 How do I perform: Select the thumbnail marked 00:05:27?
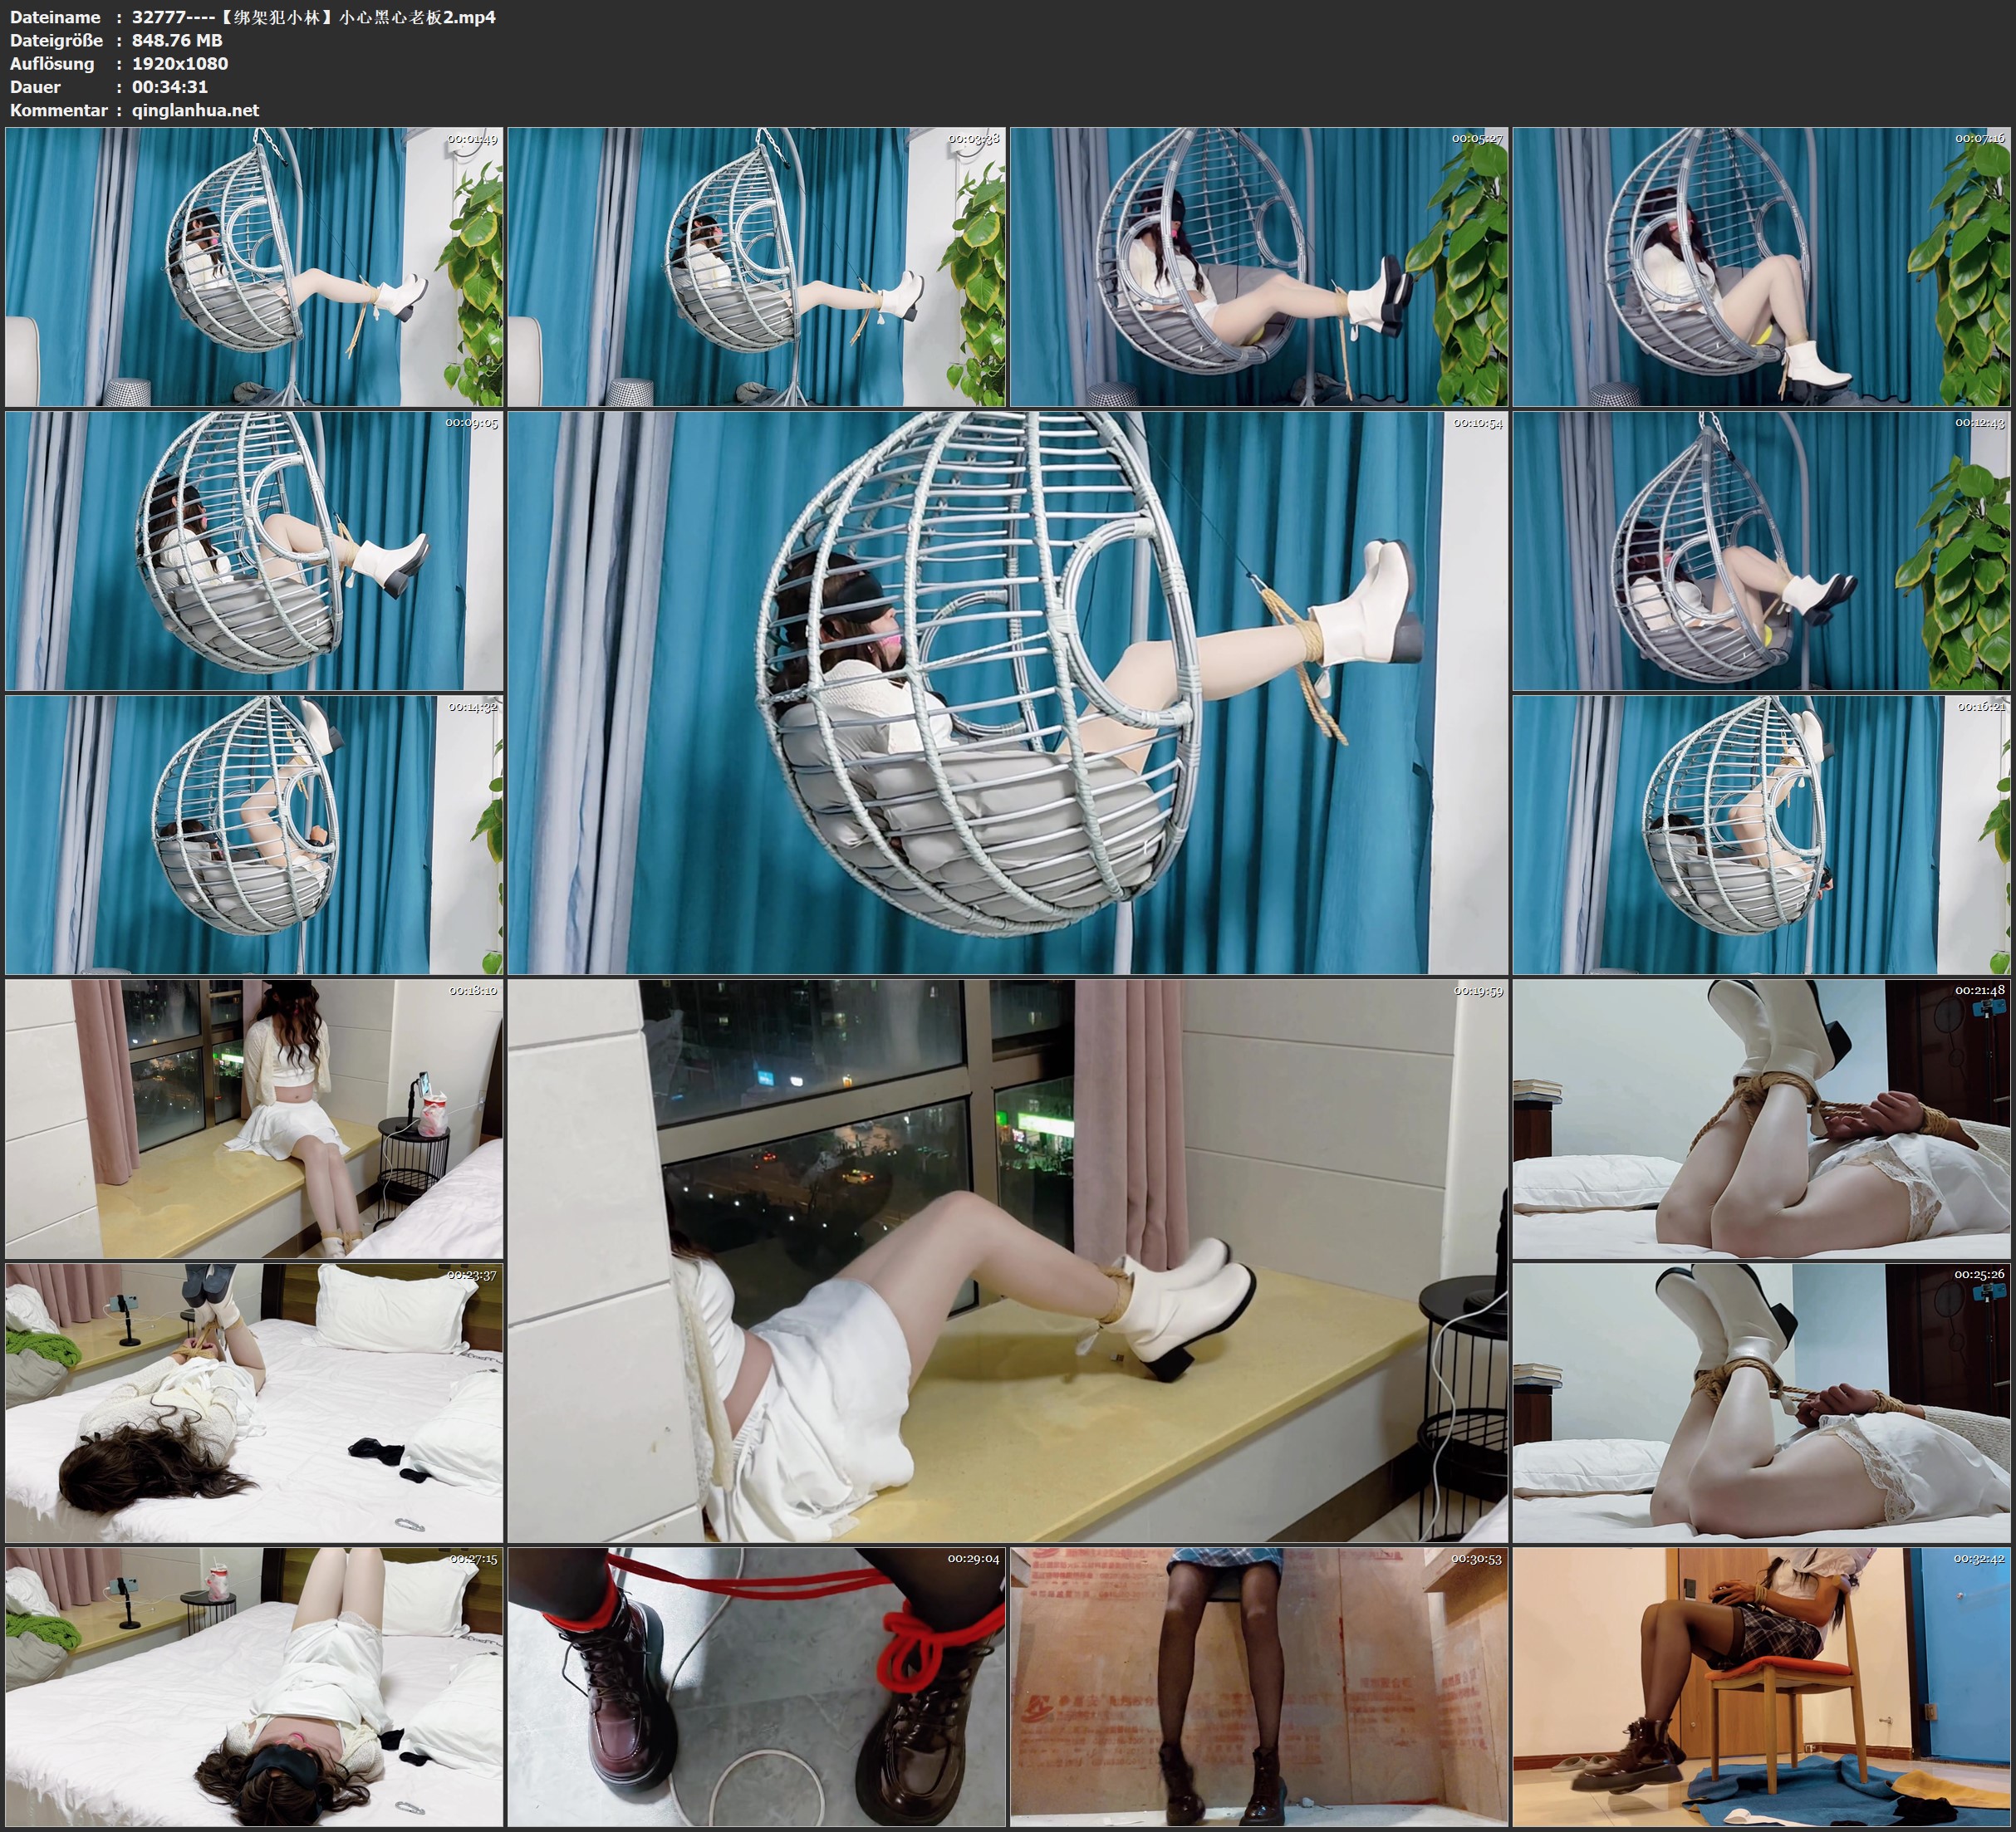point(1259,267)
